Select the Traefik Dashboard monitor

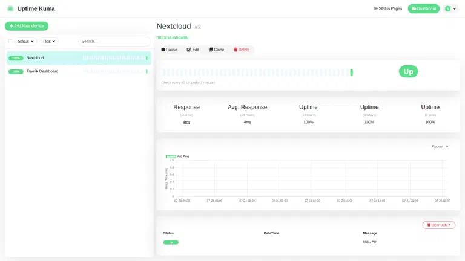79,72
